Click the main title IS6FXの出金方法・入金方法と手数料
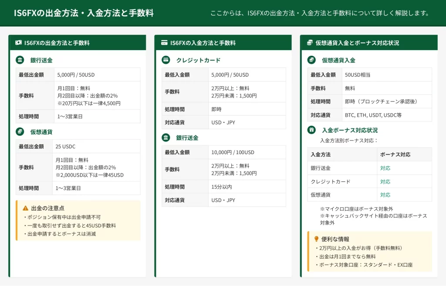The height and width of the screenshot is (286, 446). (x=84, y=13)
